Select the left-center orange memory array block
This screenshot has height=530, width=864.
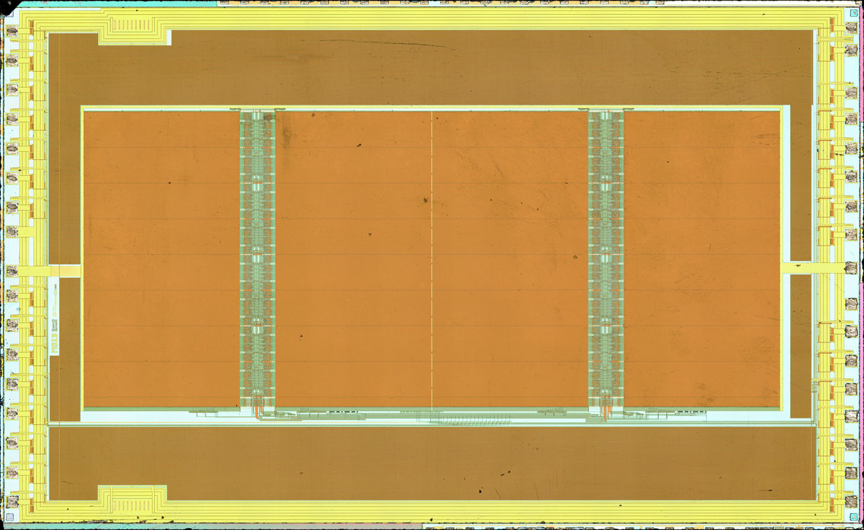tap(353, 259)
